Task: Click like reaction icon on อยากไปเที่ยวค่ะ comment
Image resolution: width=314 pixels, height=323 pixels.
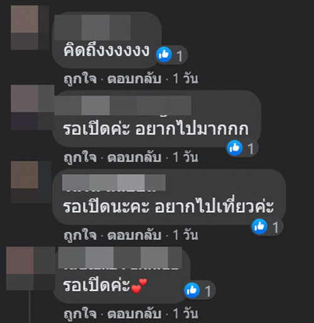Action: pyautogui.click(x=259, y=226)
